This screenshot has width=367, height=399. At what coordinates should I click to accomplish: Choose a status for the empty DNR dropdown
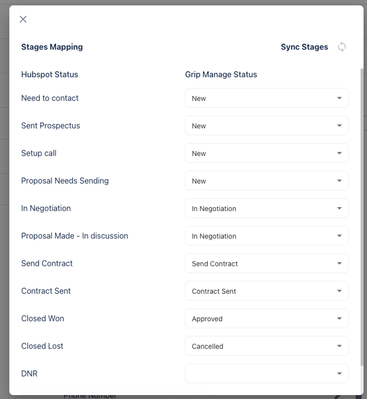tap(266, 374)
